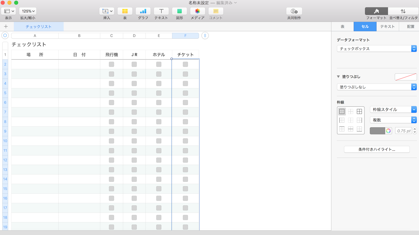Select column F header
Screen dimensions: 419x235
click(x=185, y=36)
